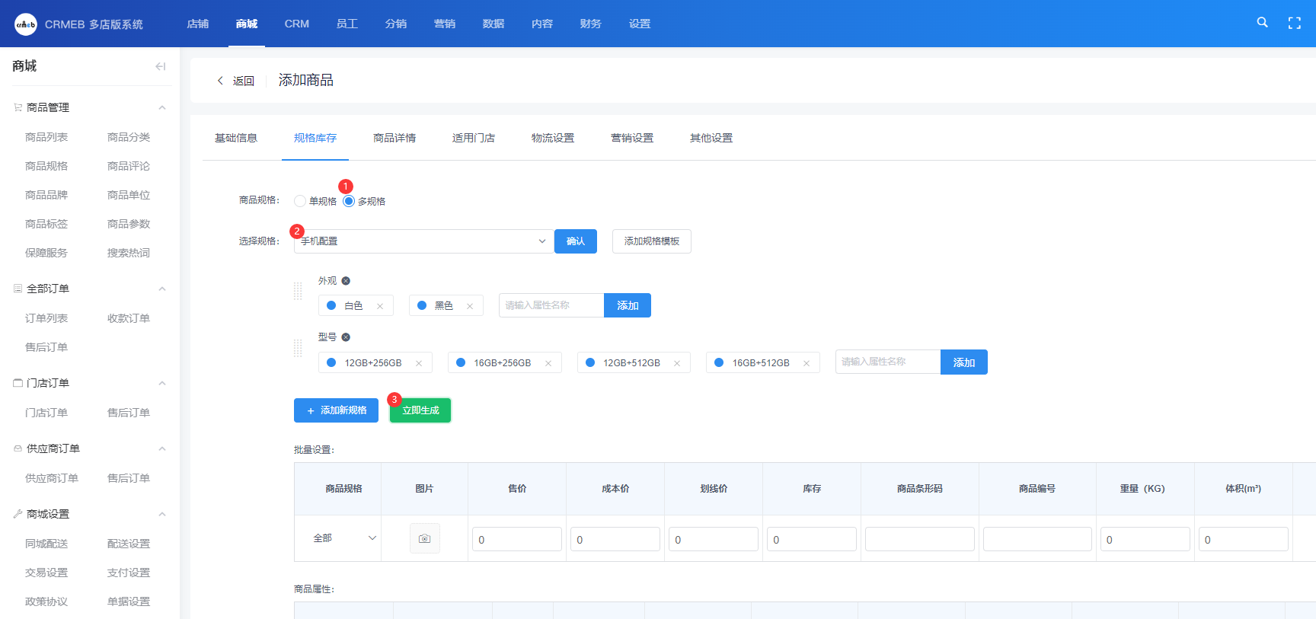
Task: Collapse the 商品管理 sidebar section
Action: tap(162, 107)
